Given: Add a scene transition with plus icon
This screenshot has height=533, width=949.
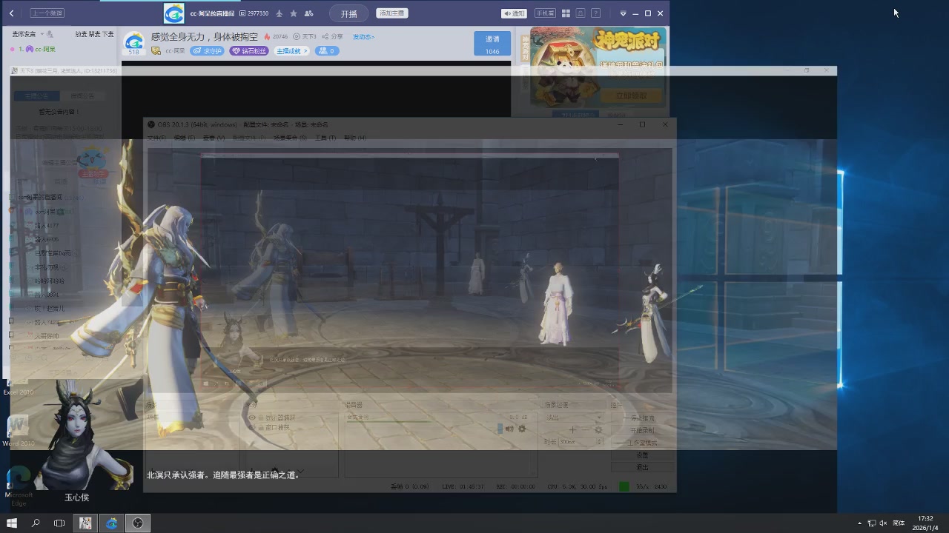Looking at the screenshot, I should pyautogui.click(x=572, y=429).
